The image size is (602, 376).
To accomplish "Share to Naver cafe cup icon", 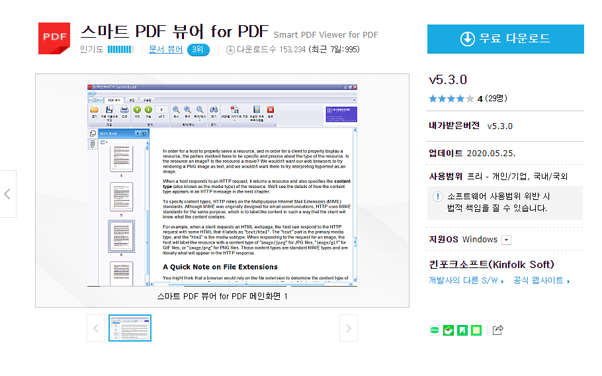I will point(449,330).
